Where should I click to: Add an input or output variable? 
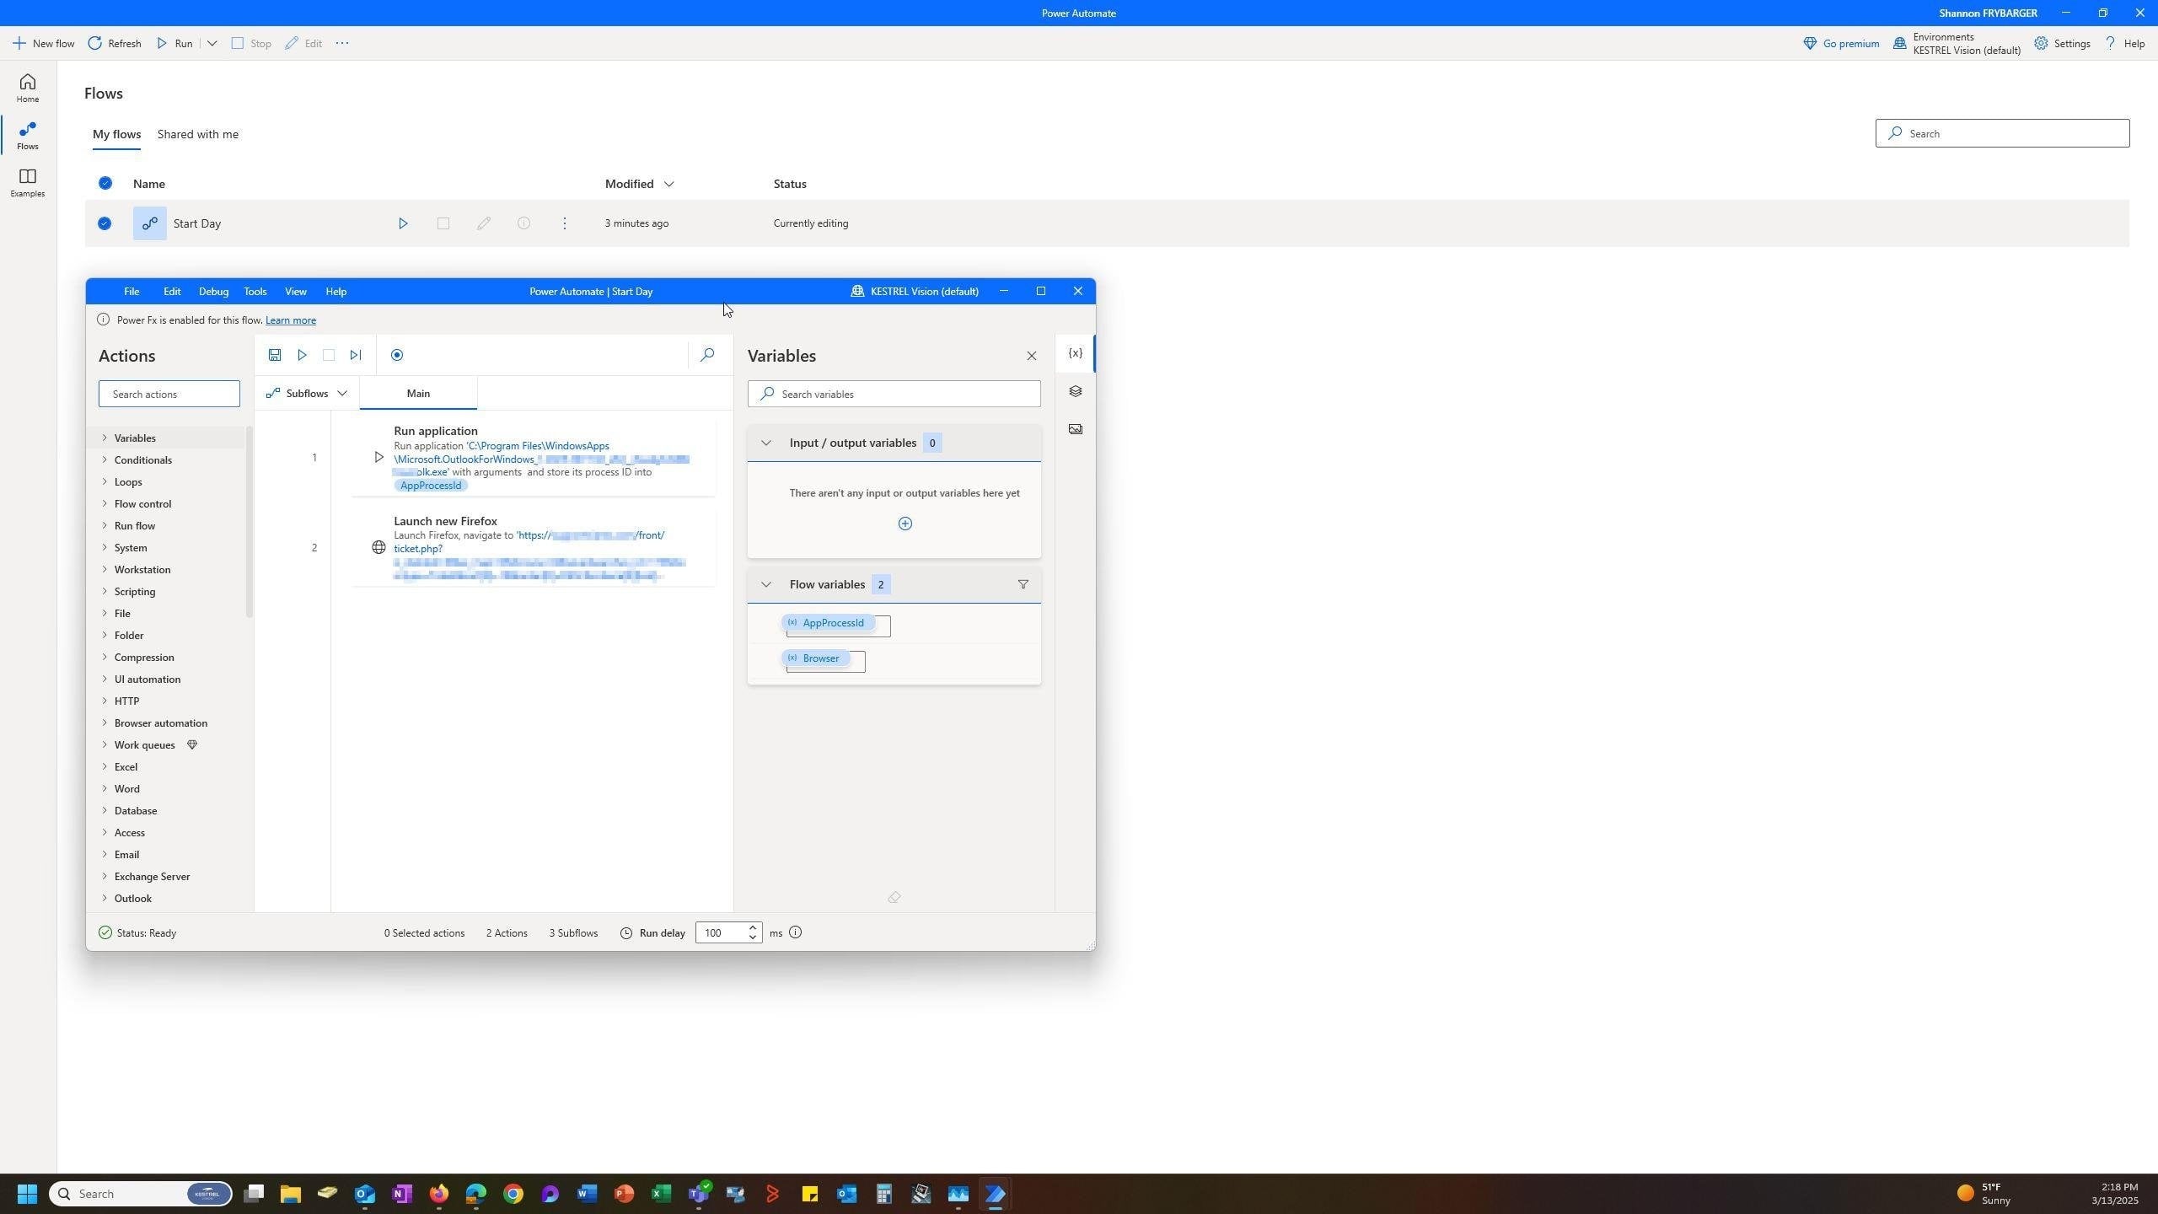point(905,524)
